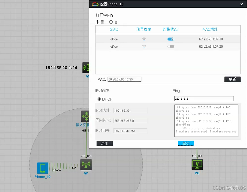This screenshot has width=247, height=192.
Task: Select the second office SSID row name
Action: (x=114, y=47)
